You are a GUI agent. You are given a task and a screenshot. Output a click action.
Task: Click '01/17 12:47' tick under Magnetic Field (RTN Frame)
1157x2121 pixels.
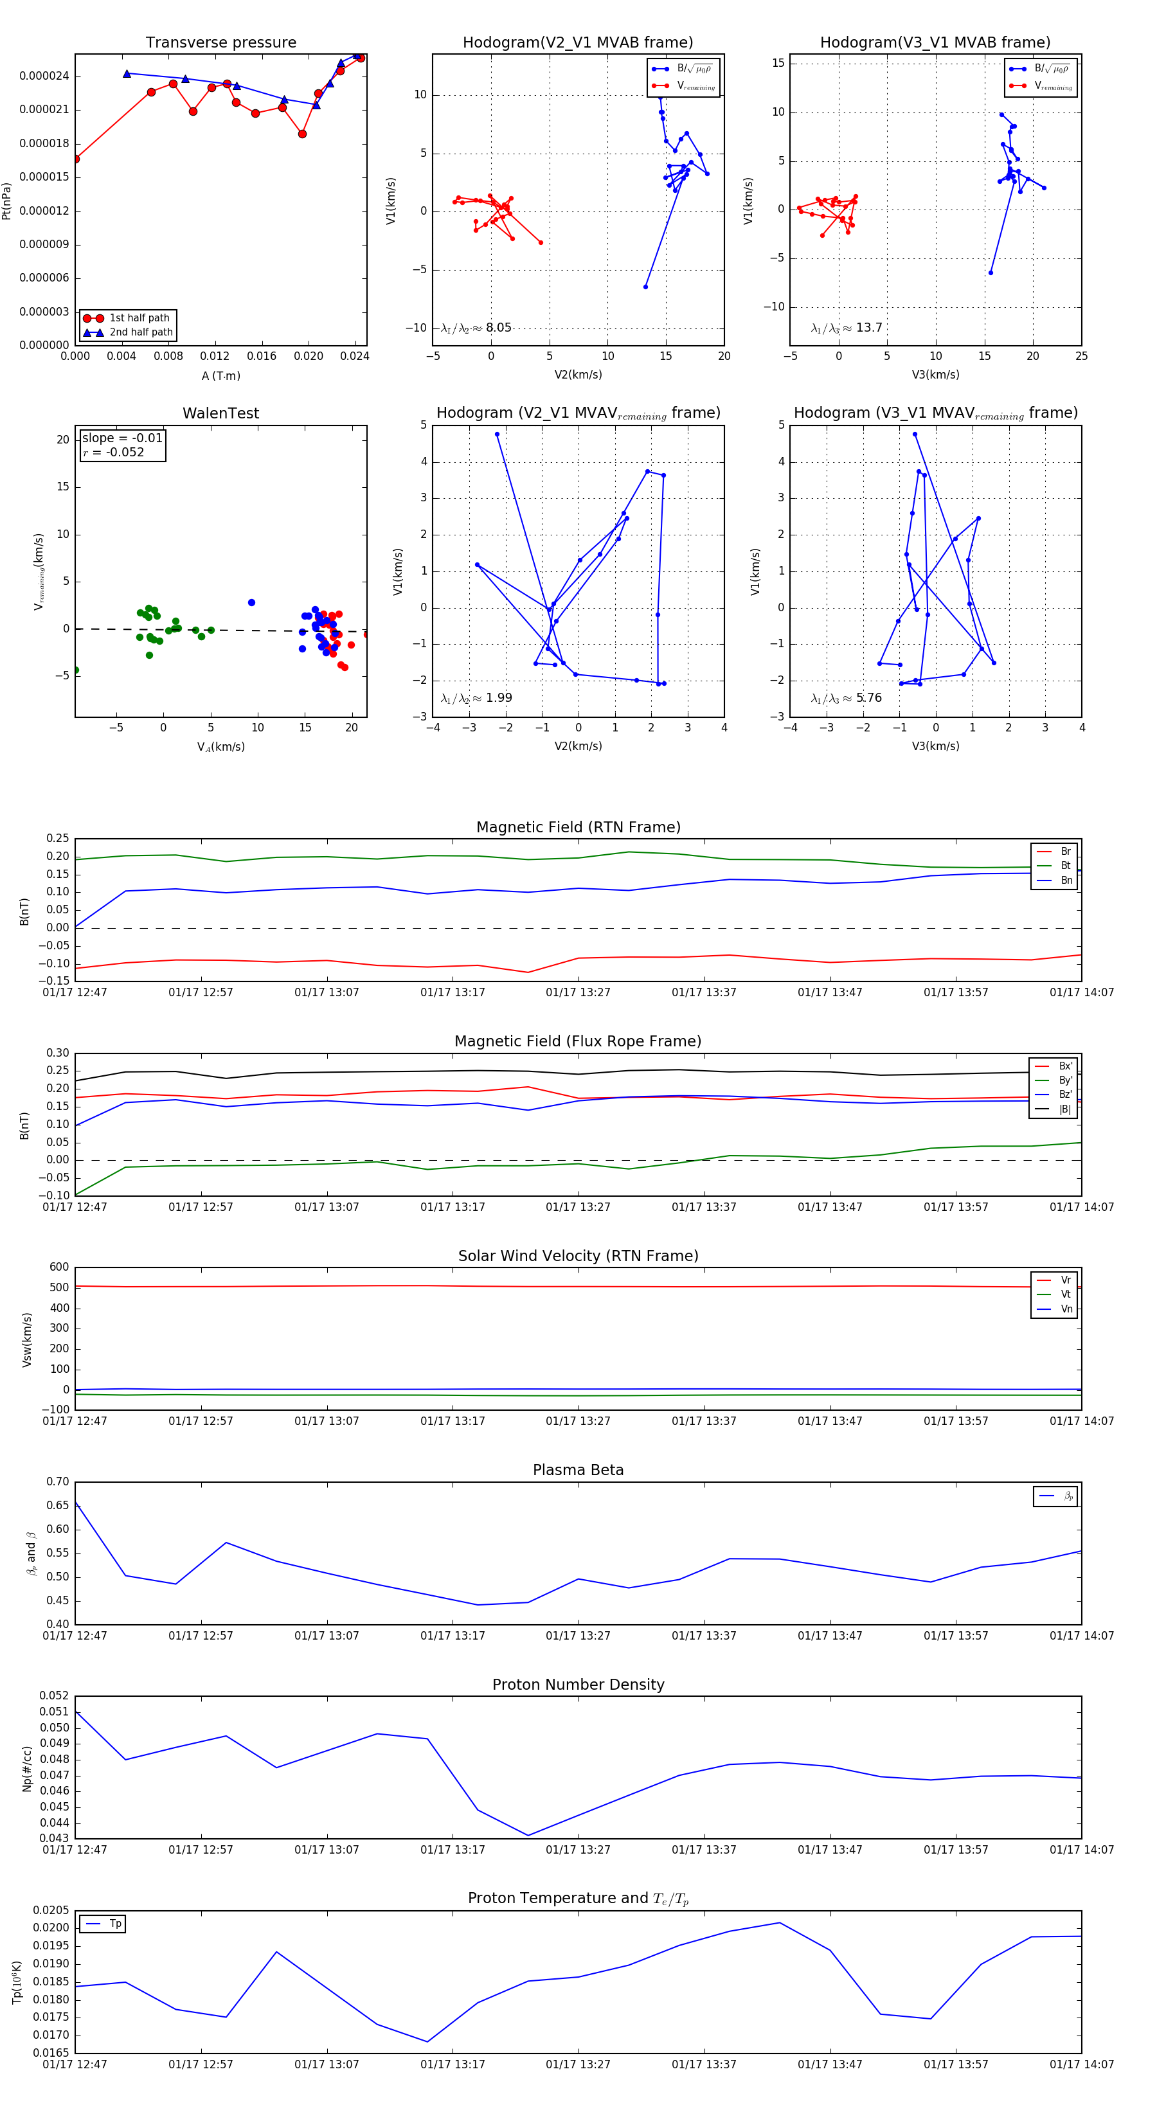point(75,992)
